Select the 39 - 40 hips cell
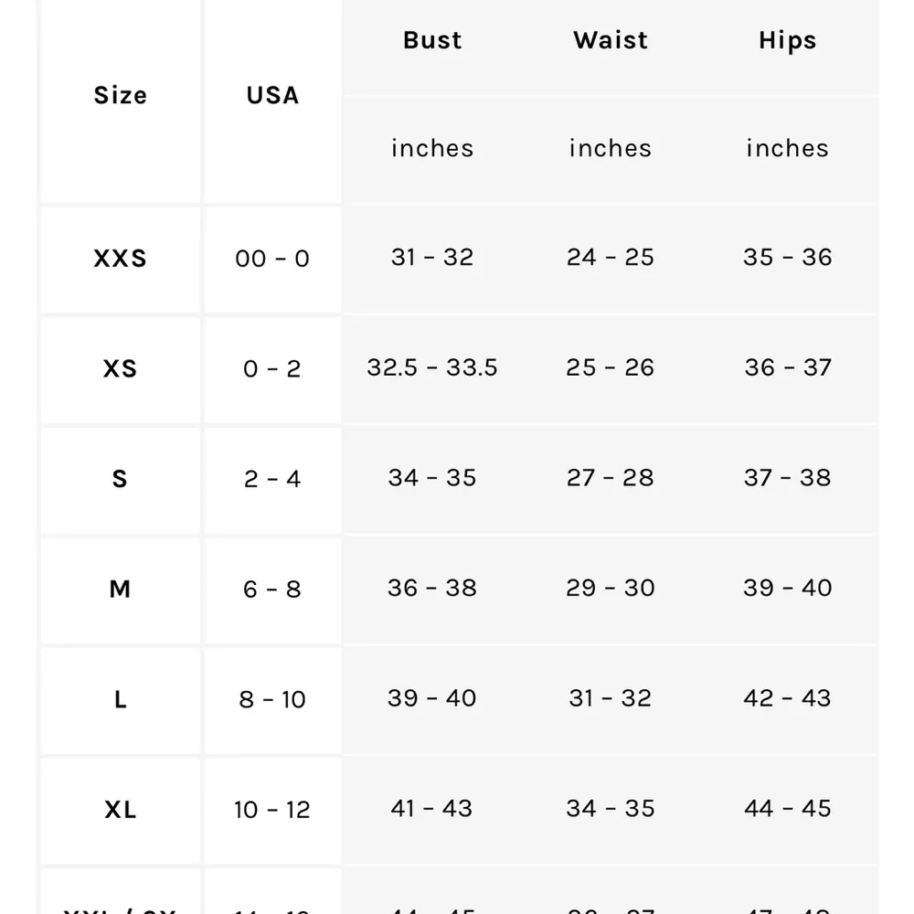The width and height of the screenshot is (914, 914). click(788, 588)
